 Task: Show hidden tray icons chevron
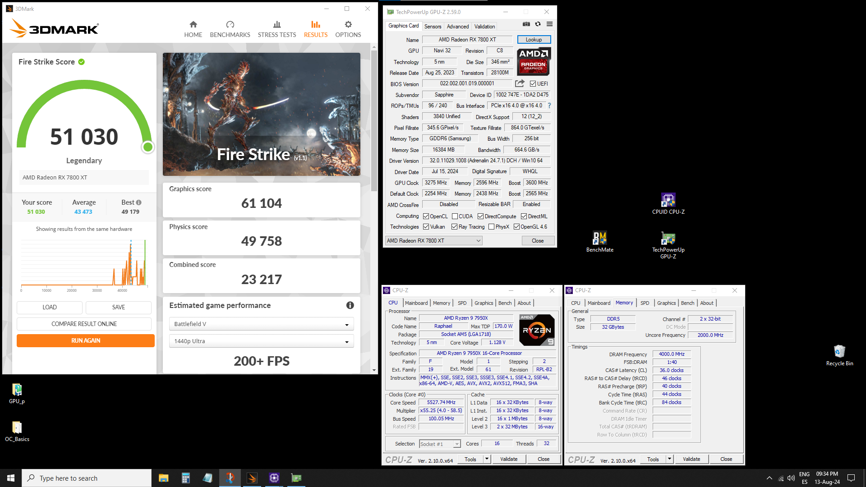tap(769, 478)
